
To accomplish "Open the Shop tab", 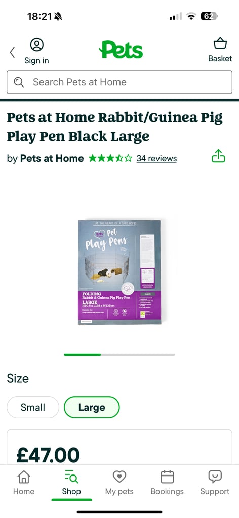I will click(71, 483).
